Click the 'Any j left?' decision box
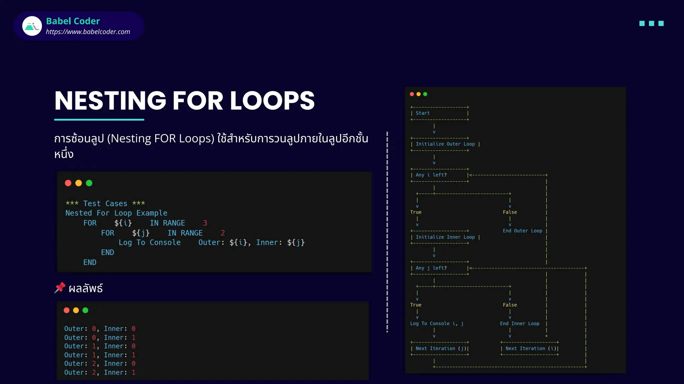This screenshot has height=384, width=684. coord(440,268)
